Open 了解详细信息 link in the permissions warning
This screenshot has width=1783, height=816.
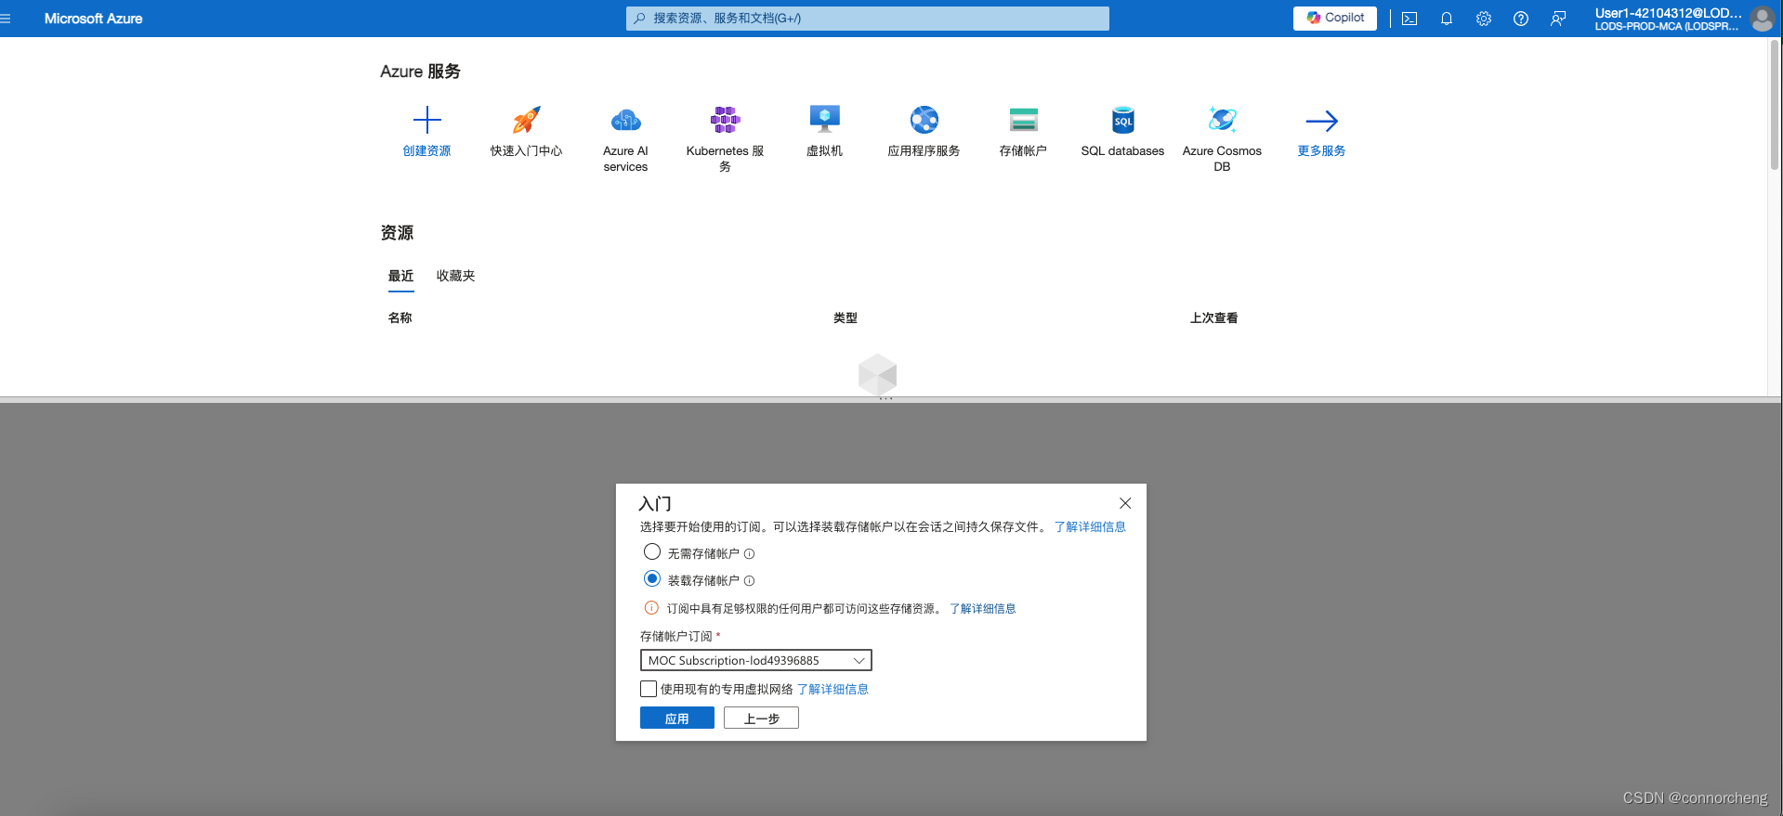click(x=982, y=609)
